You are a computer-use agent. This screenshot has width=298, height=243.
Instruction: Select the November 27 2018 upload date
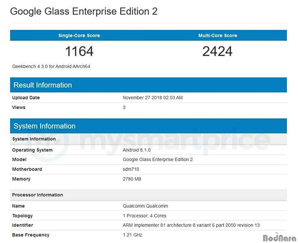coord(153,97)
